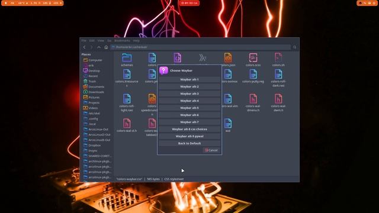379x213 pixels.
Task: Choose Waybar alt-4
Action: tap(189, 101)
